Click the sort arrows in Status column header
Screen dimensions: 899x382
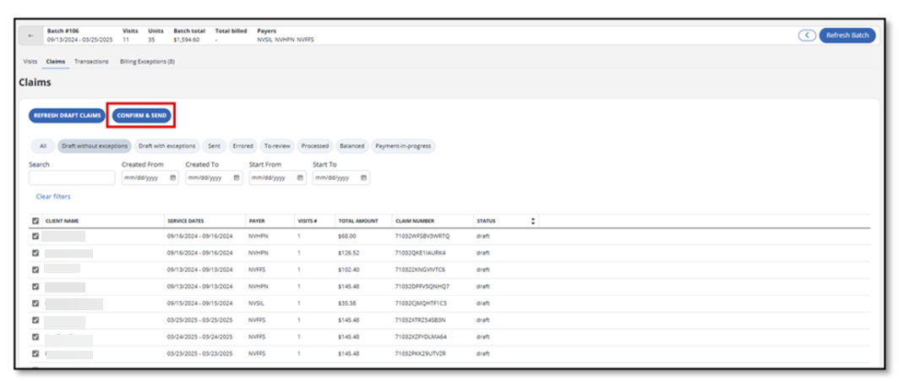tap(533, 221)
